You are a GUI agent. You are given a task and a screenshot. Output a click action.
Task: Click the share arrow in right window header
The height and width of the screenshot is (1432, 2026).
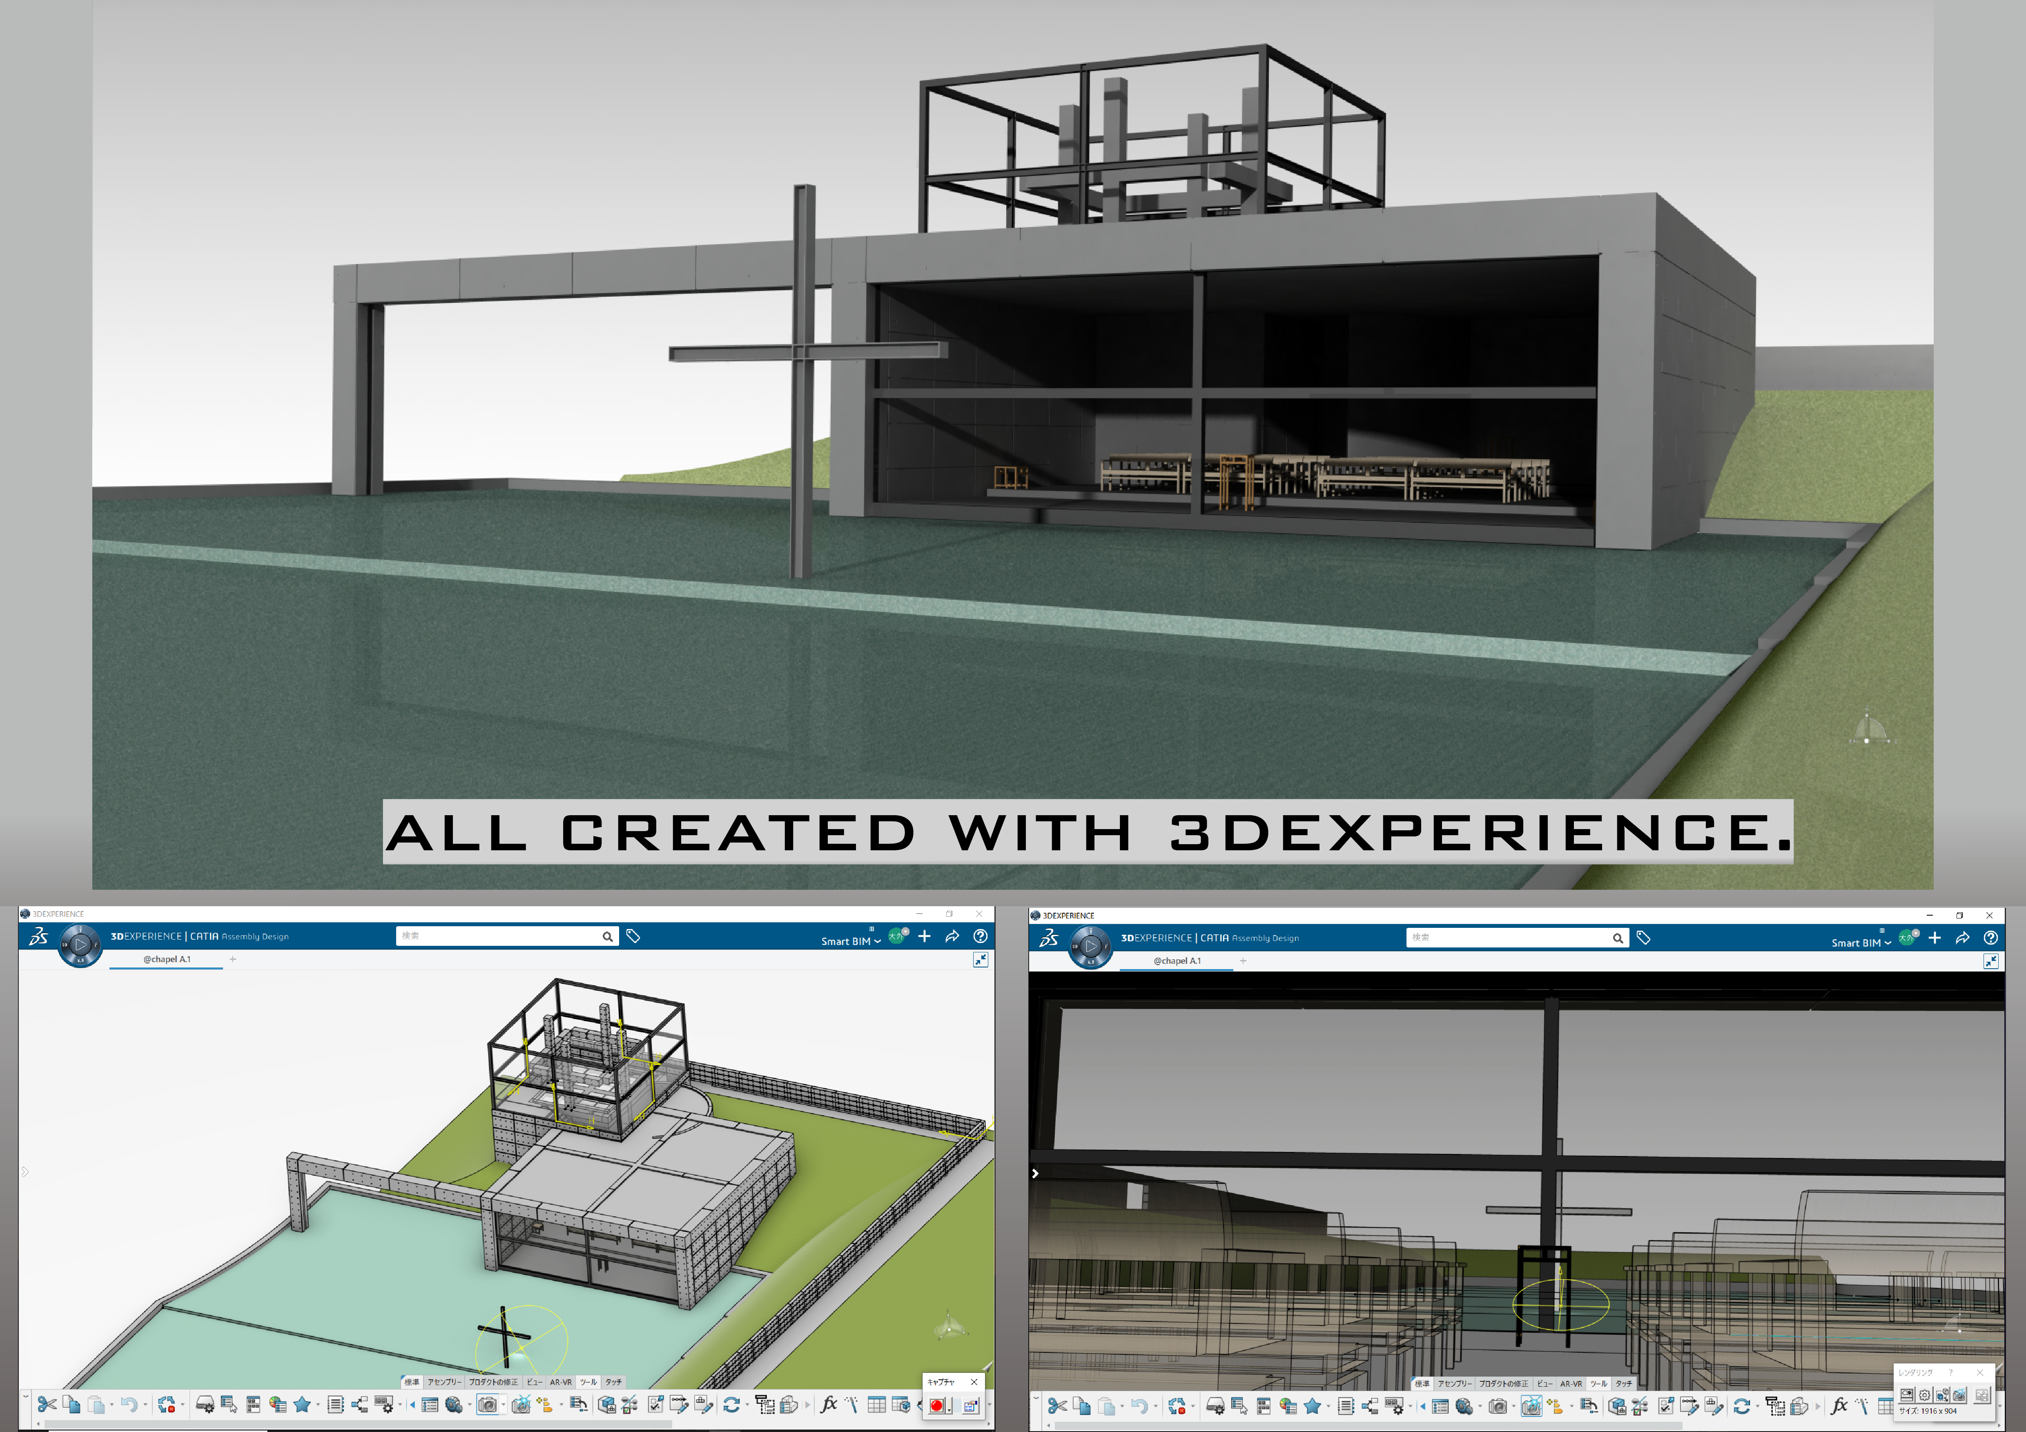[1962, 938]
